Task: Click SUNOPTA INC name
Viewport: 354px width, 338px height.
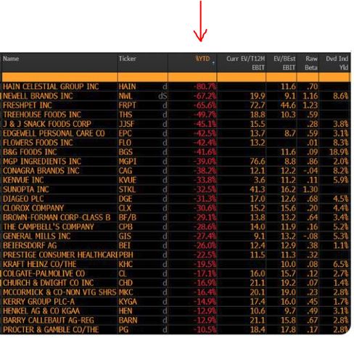Action: [x=26, y=189]
